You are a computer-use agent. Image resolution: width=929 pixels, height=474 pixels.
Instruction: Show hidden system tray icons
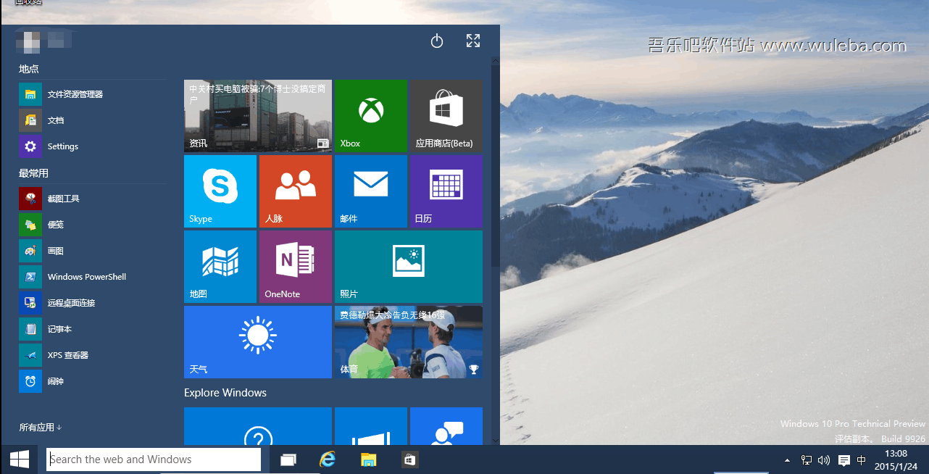[788, 460]
